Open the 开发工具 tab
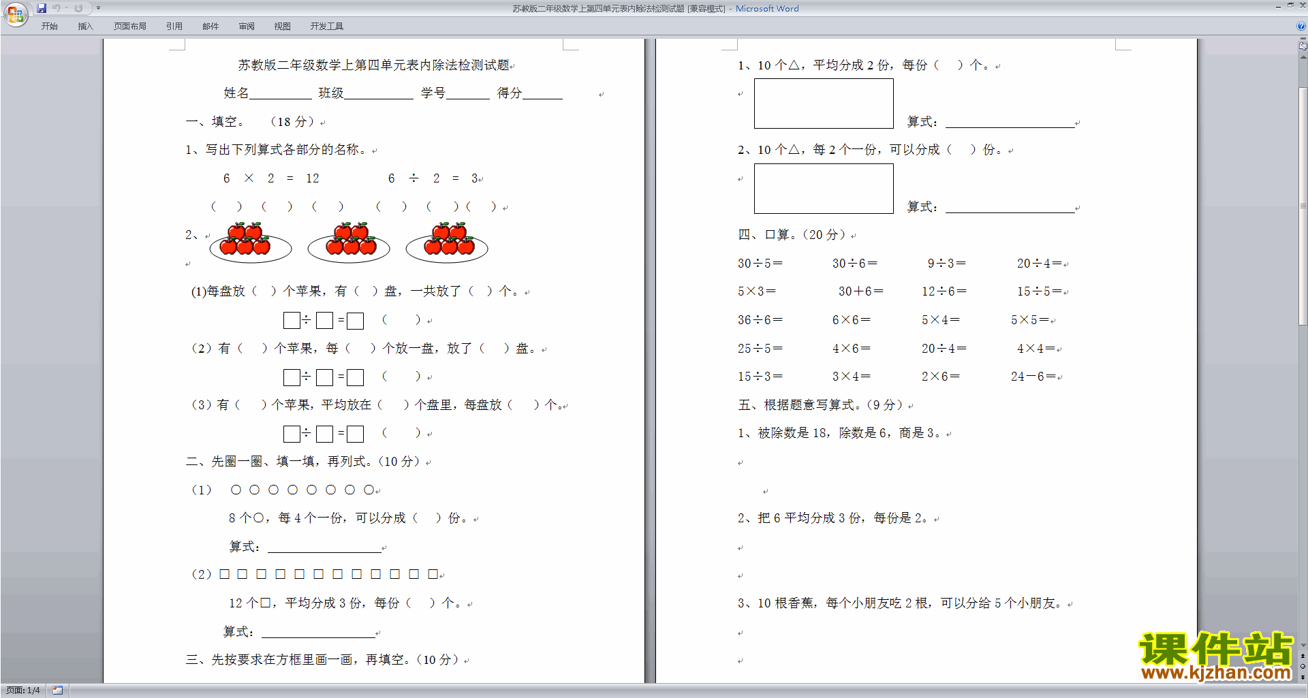The image size is (1308, 698). 327,26
